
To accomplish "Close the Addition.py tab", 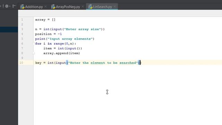I will click(x=45, y=7).
